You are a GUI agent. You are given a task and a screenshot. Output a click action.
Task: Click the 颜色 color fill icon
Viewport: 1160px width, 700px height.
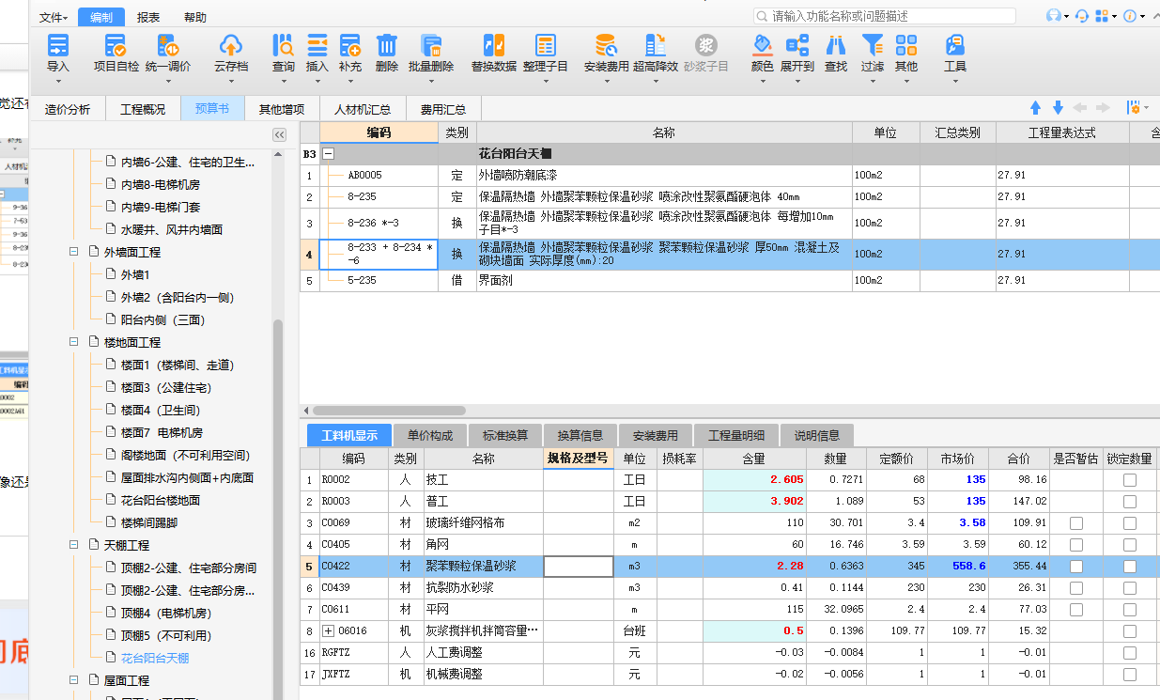pyautogui.click(x=762, y=45)
